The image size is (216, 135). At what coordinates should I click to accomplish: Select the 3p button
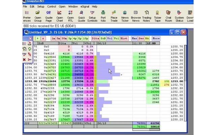(70, 38)
